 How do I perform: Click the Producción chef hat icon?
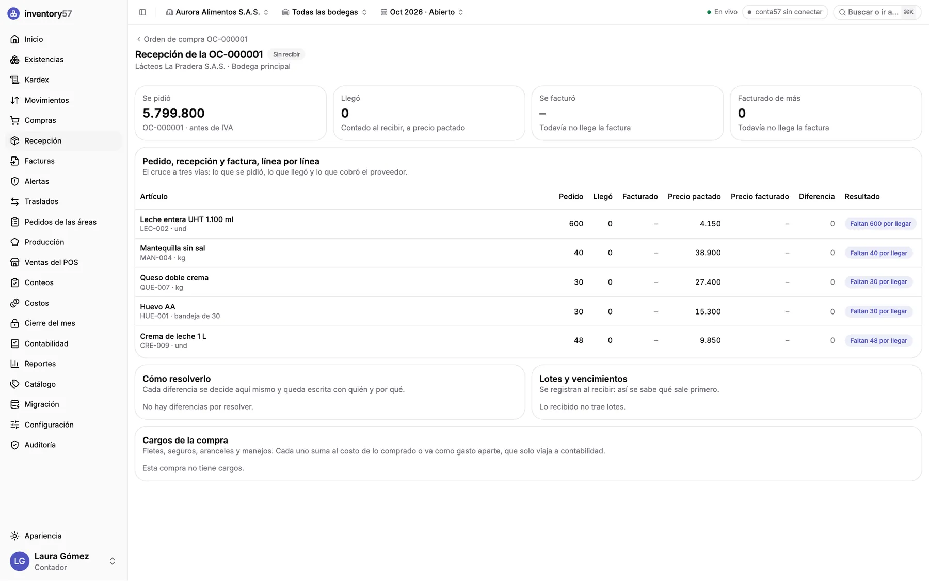point(15,242)
